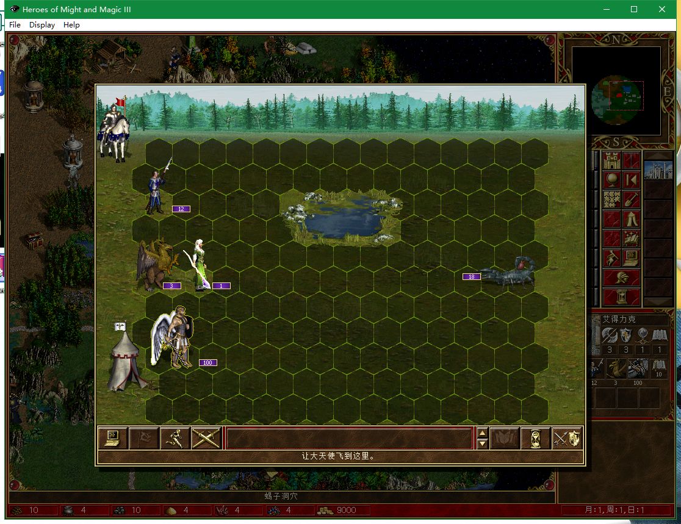Open the spellbook in the combat bar
This screenshot has height=524, width=681.
tap(505, 438)
